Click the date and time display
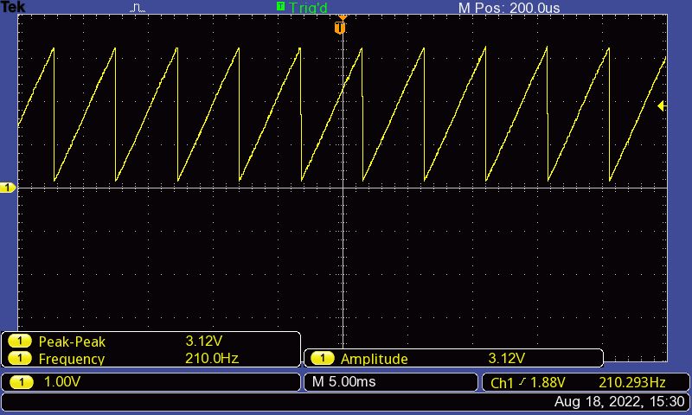 619,402
